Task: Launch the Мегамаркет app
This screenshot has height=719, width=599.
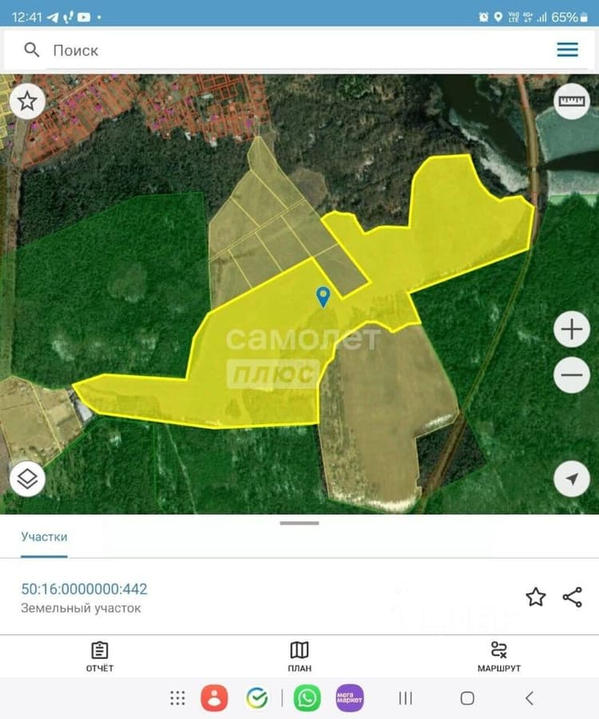Action: click(x=350, y=698)
